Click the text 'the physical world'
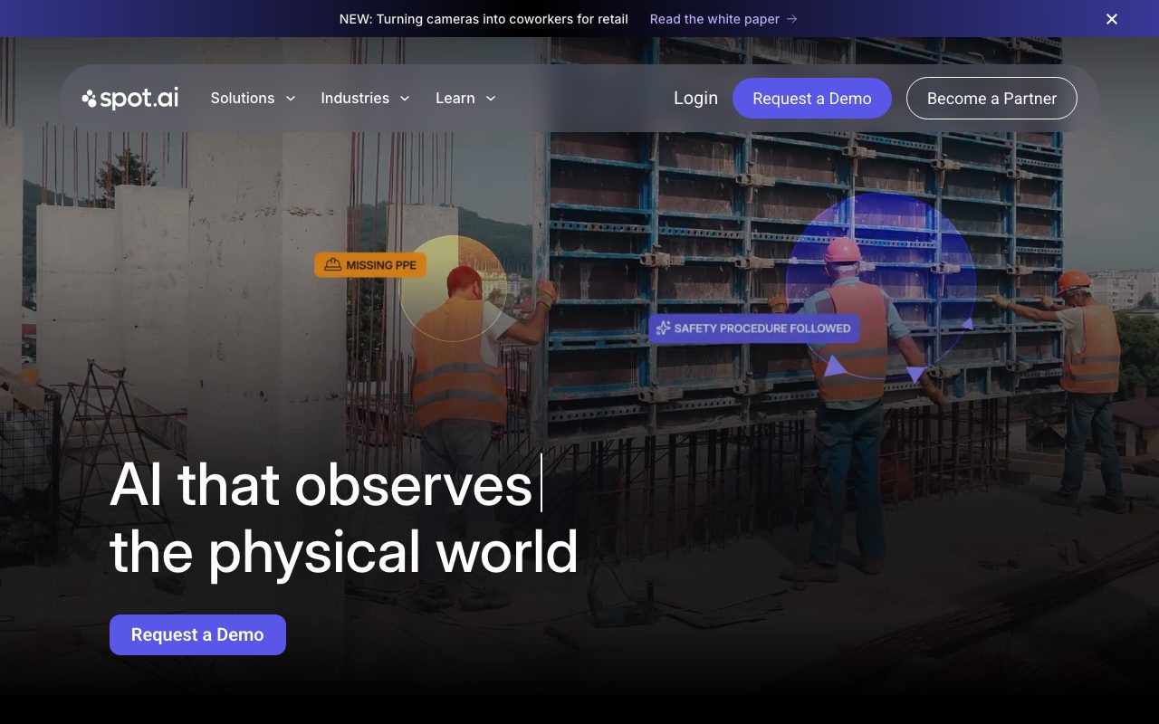This screenshot has width=1159, height=724. click(x=344, y=551)
